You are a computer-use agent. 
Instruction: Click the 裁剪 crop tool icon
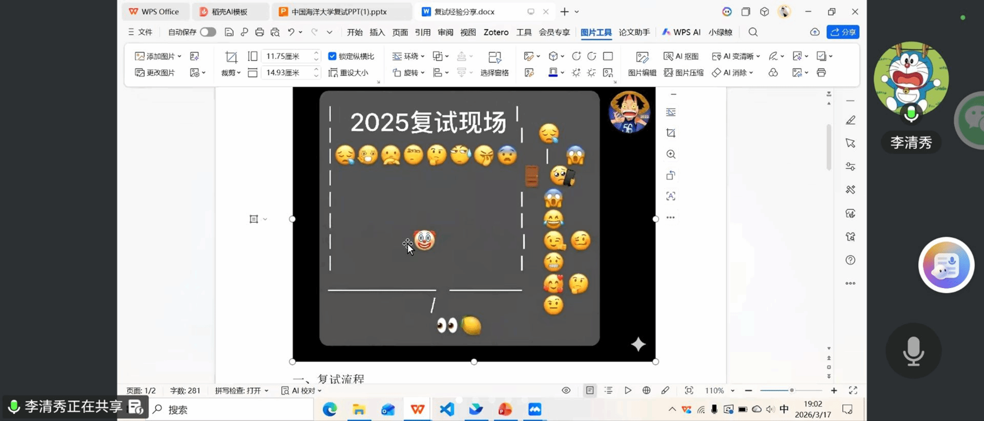231,58
